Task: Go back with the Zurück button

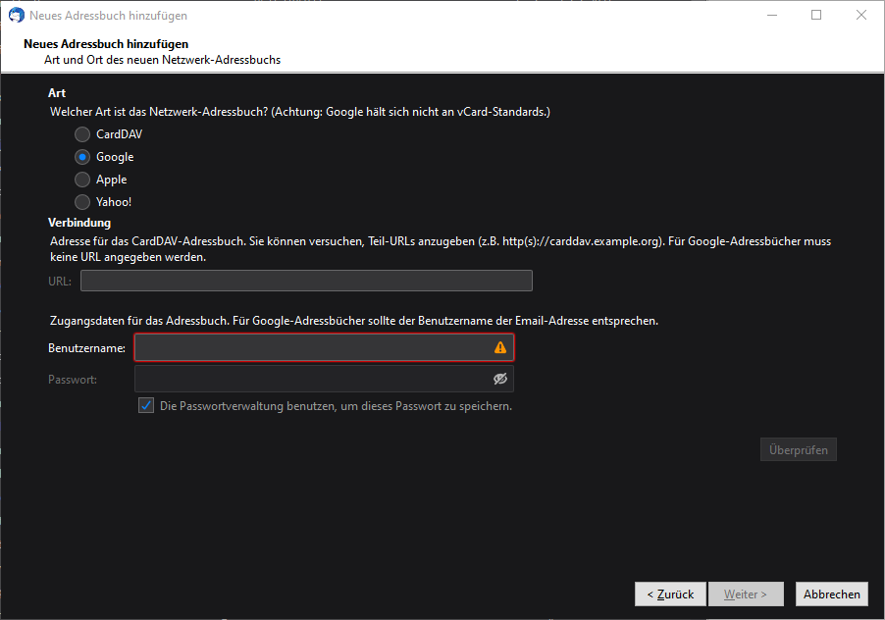Action: click(x=670, y=594)
